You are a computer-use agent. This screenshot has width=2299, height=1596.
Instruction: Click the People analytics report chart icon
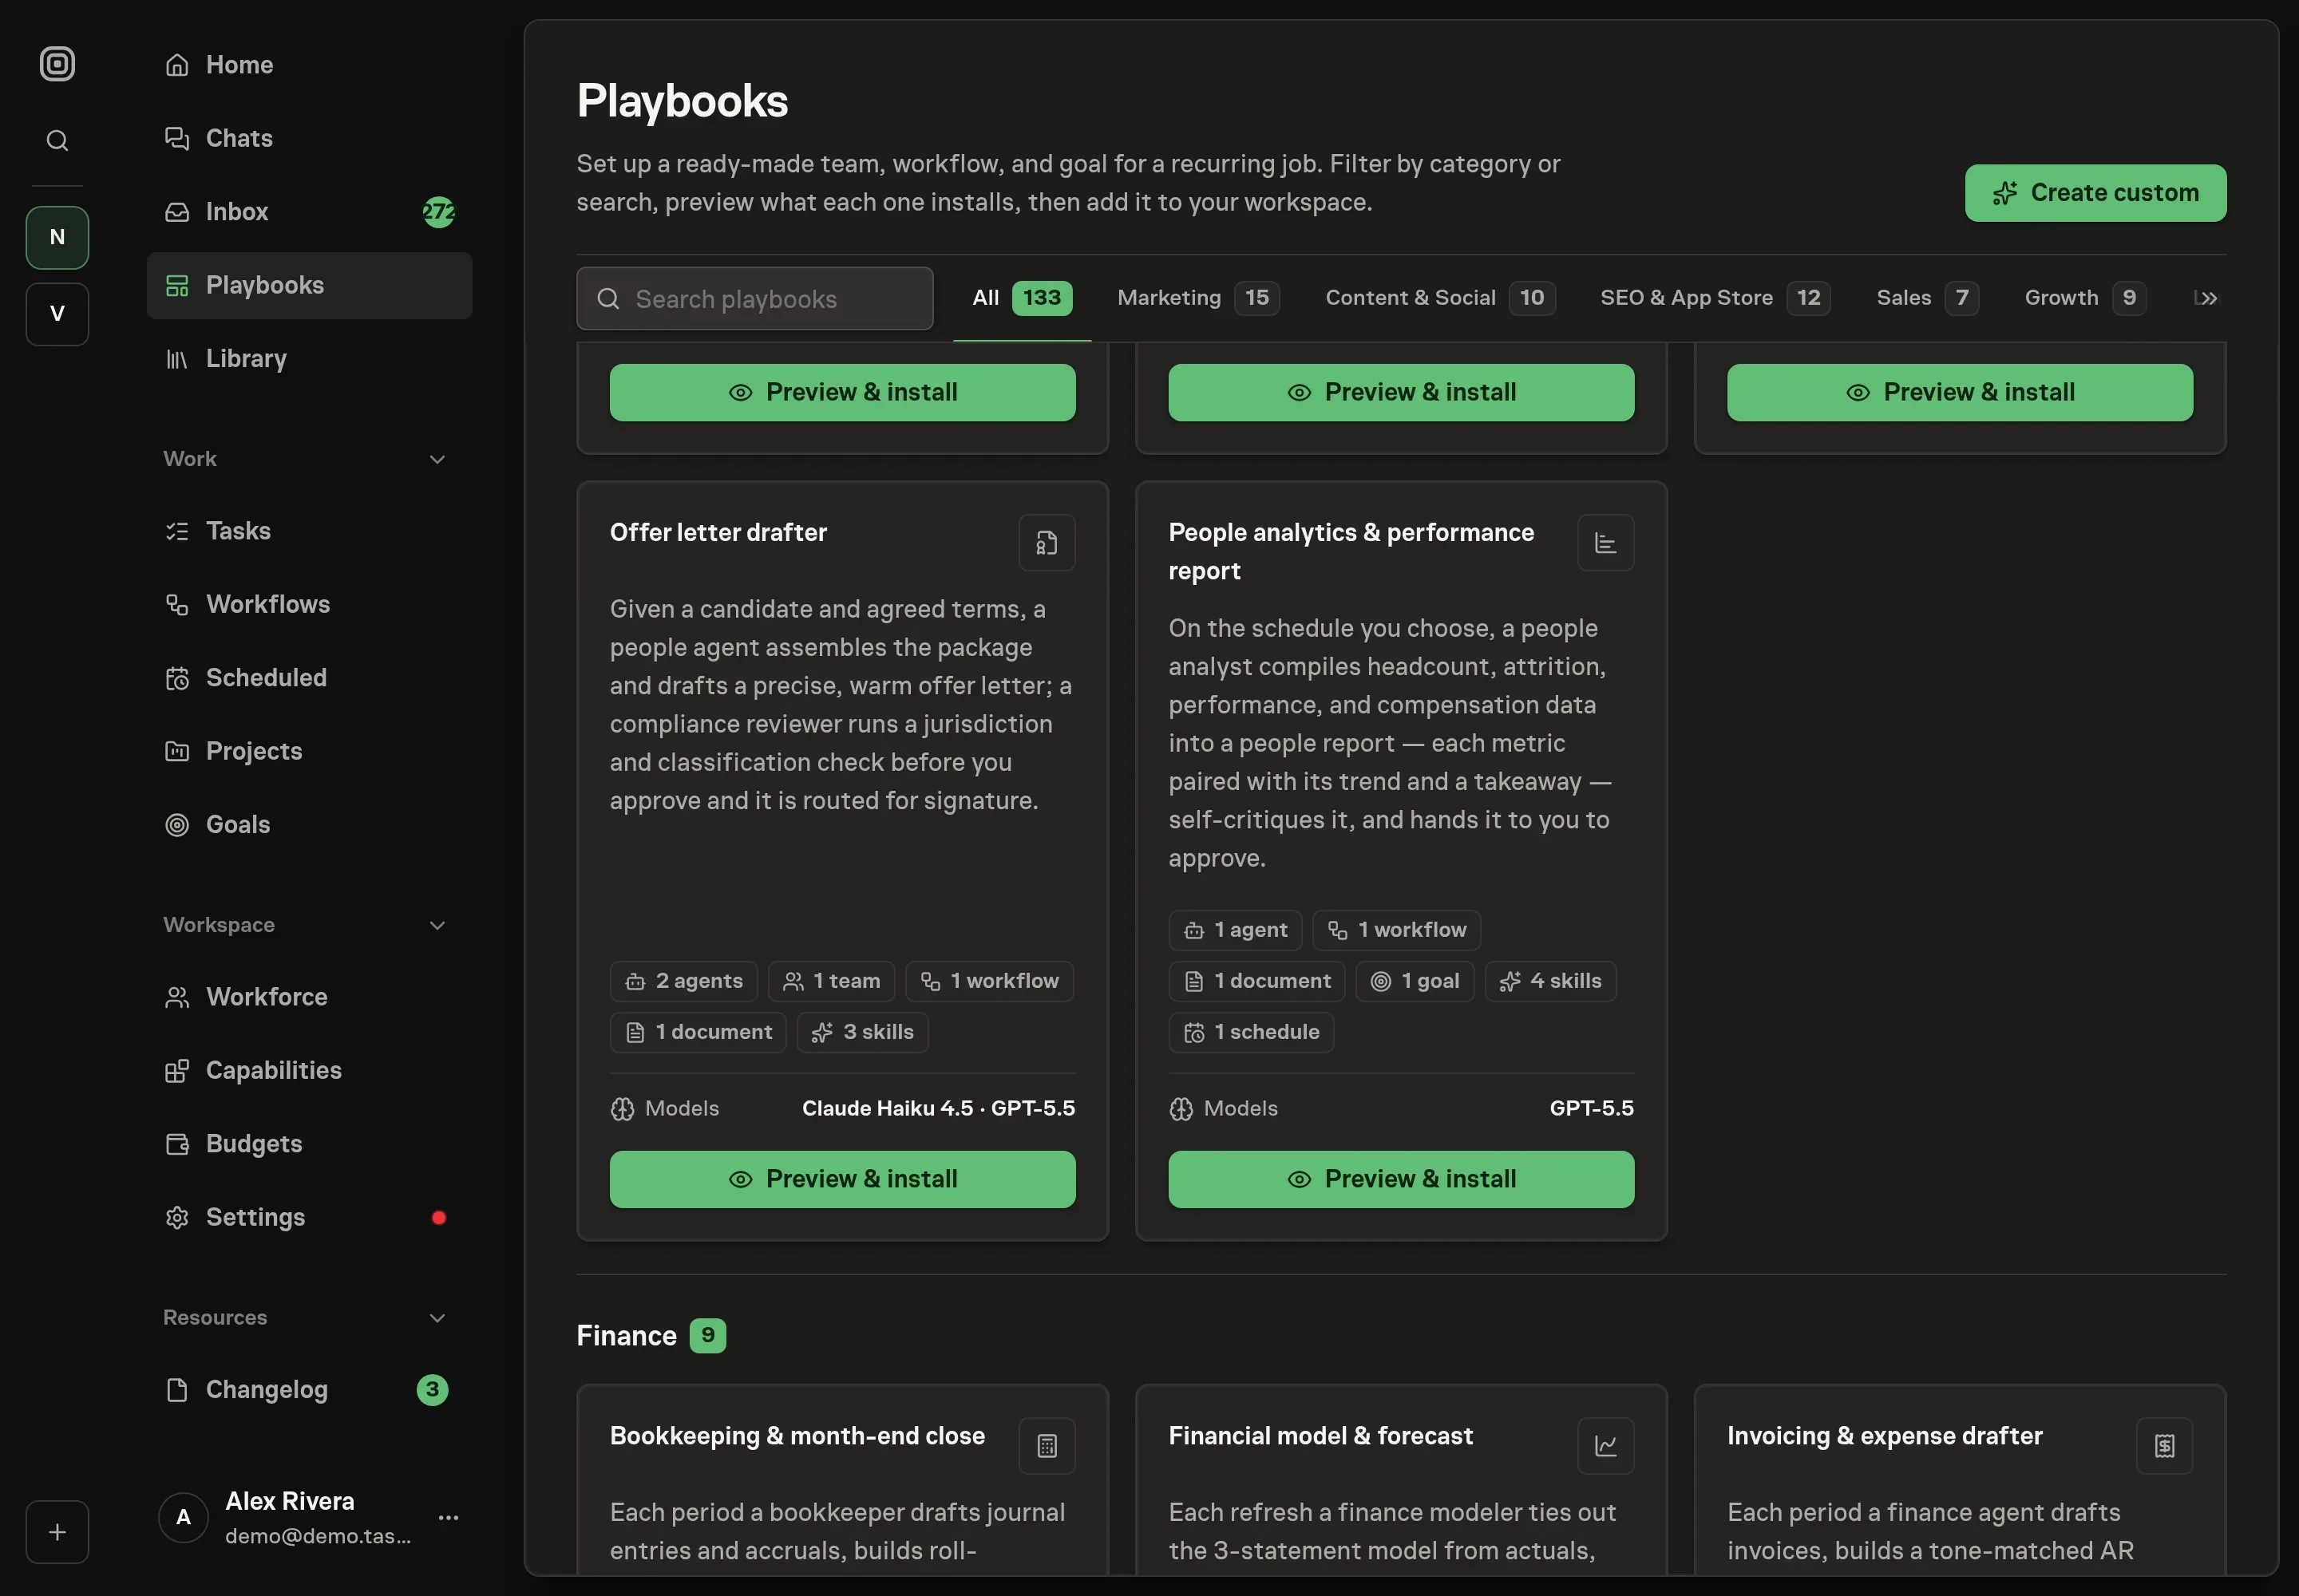point(1605,543)
